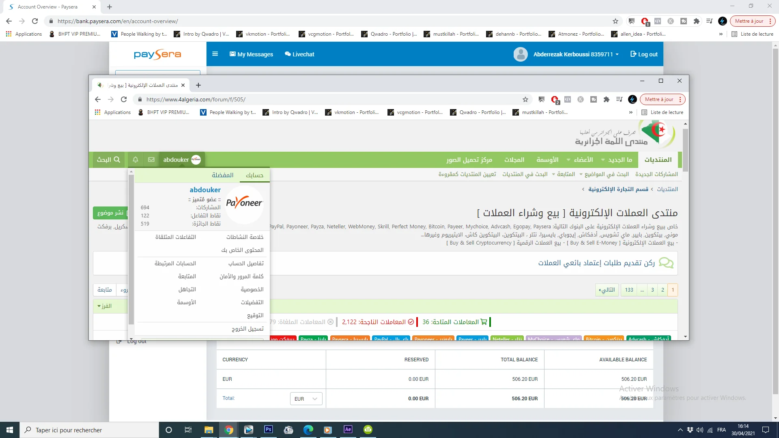The width and height of the screenshot is (779, 438).
Task: Open forum inbox envelope icon
Action: click(x=151, y=160)
